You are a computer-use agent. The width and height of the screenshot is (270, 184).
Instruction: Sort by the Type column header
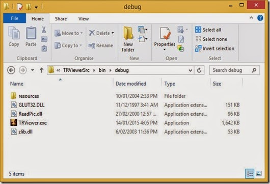[170, 84]
